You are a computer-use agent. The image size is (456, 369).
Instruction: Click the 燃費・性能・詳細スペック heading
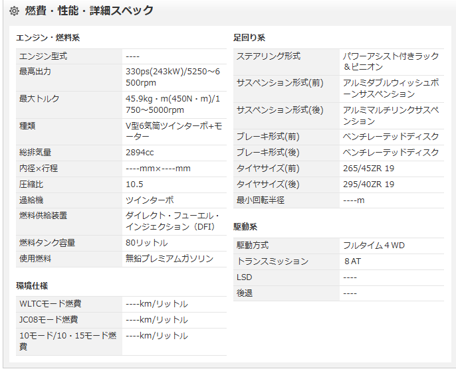89,11
